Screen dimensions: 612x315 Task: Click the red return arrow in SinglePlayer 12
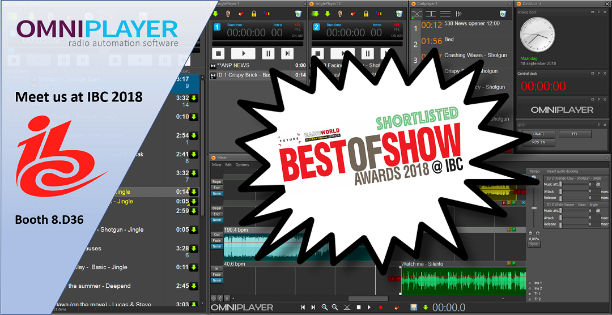tap(353, 14)
